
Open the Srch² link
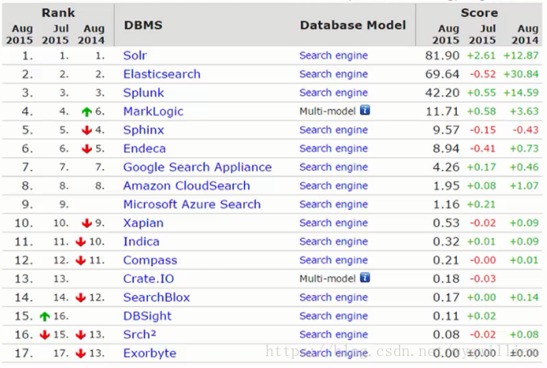[x=140, y=335]
